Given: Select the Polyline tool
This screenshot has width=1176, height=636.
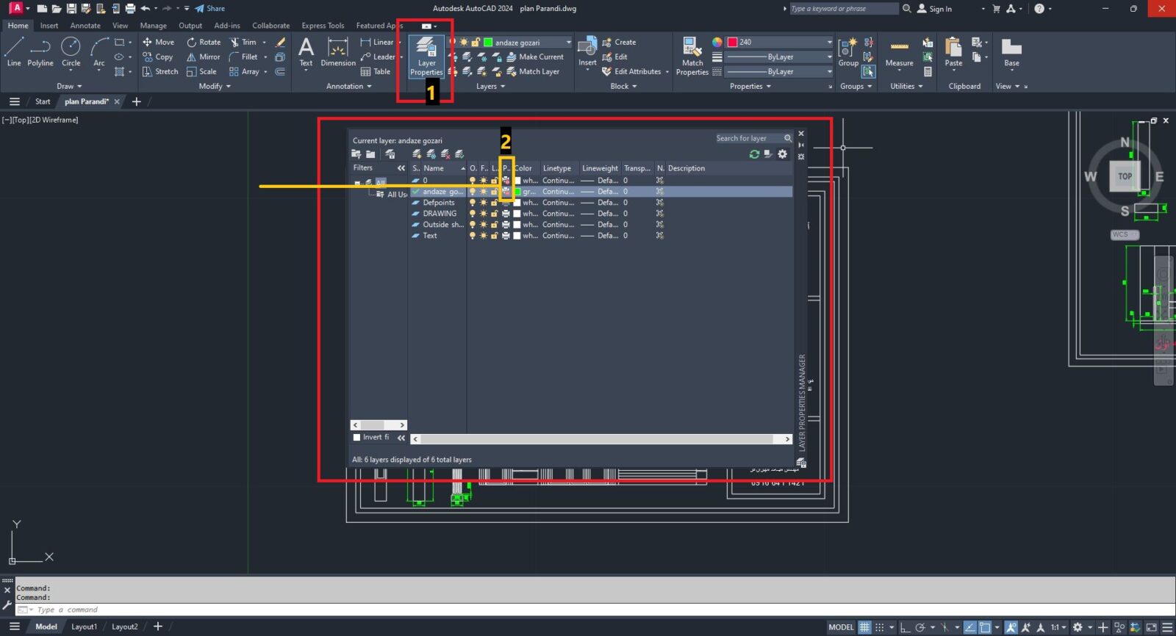Looking at the screenshot, I should [x=40, y=52].
